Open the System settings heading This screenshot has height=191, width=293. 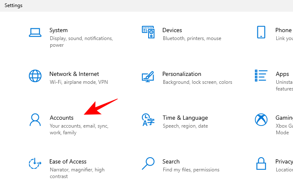[59, 30]
